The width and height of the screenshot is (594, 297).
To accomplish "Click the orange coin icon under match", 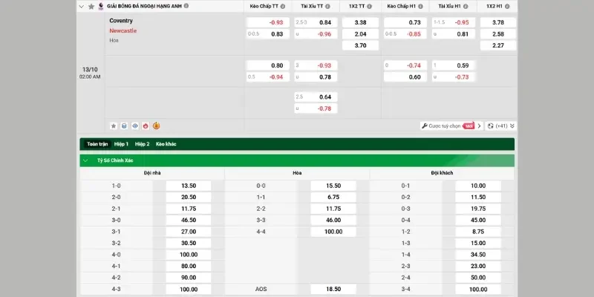I will pos(156,125).
